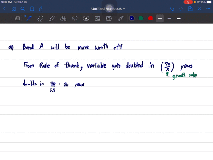Open the share and export menu

41,9
